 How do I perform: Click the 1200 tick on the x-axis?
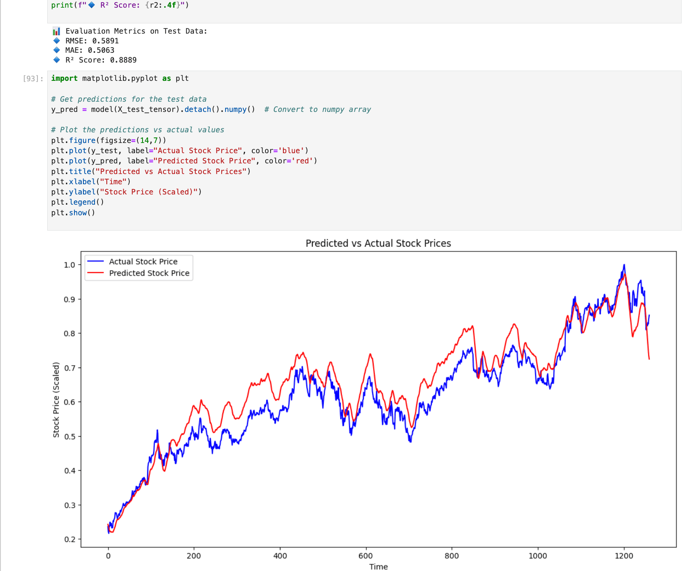click(624, 556)
